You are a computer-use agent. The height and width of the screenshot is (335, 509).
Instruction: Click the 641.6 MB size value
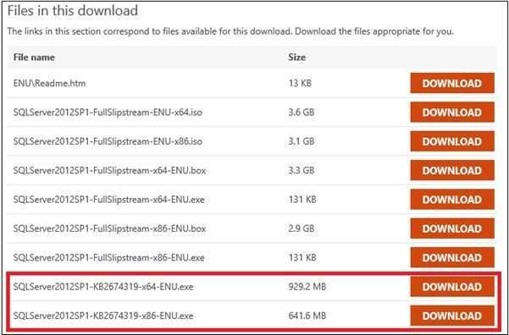pyautogui.click(x=307, y=316)
